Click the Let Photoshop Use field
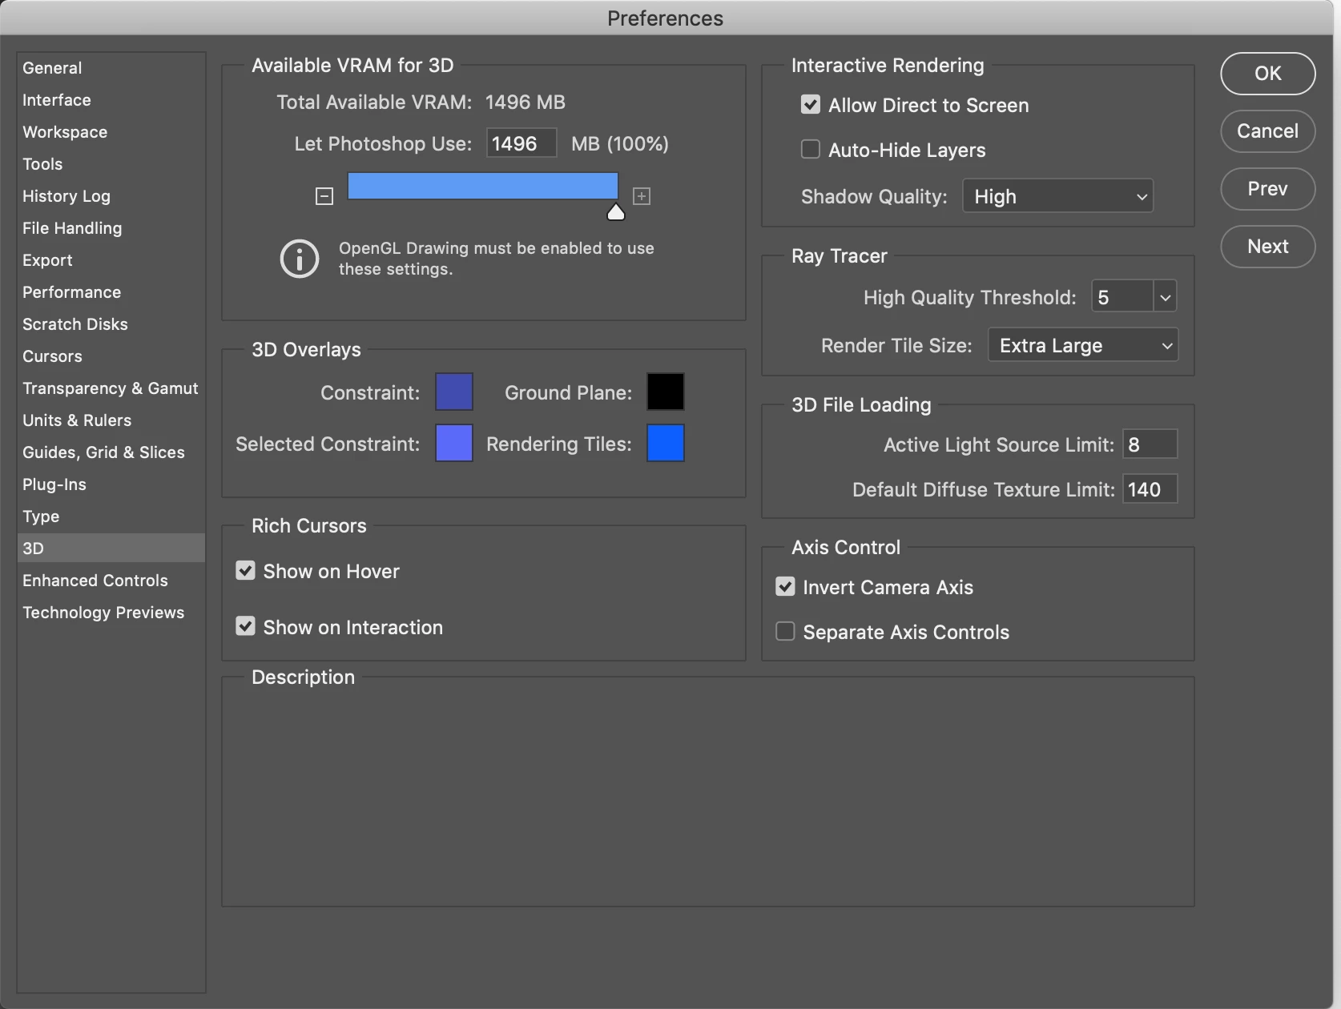Viewport: 1341px width, 1009px height. pos(521,143)
